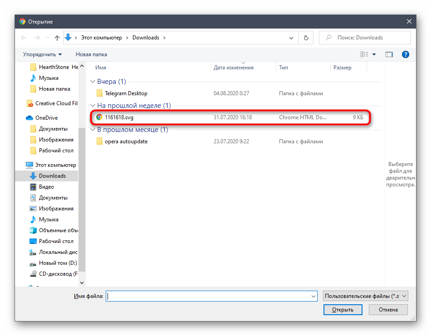Click the view layout icon

click(x=364, y=54)
